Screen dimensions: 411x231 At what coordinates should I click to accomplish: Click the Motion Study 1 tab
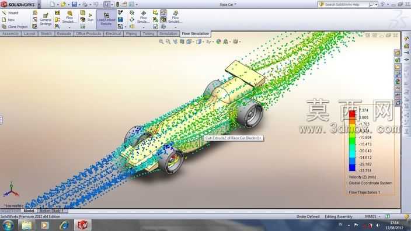coord(51,211)
